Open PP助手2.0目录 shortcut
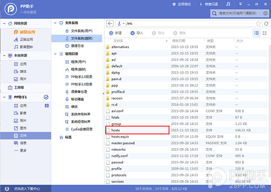The image size is (271, 192). (x=79, y=77)
